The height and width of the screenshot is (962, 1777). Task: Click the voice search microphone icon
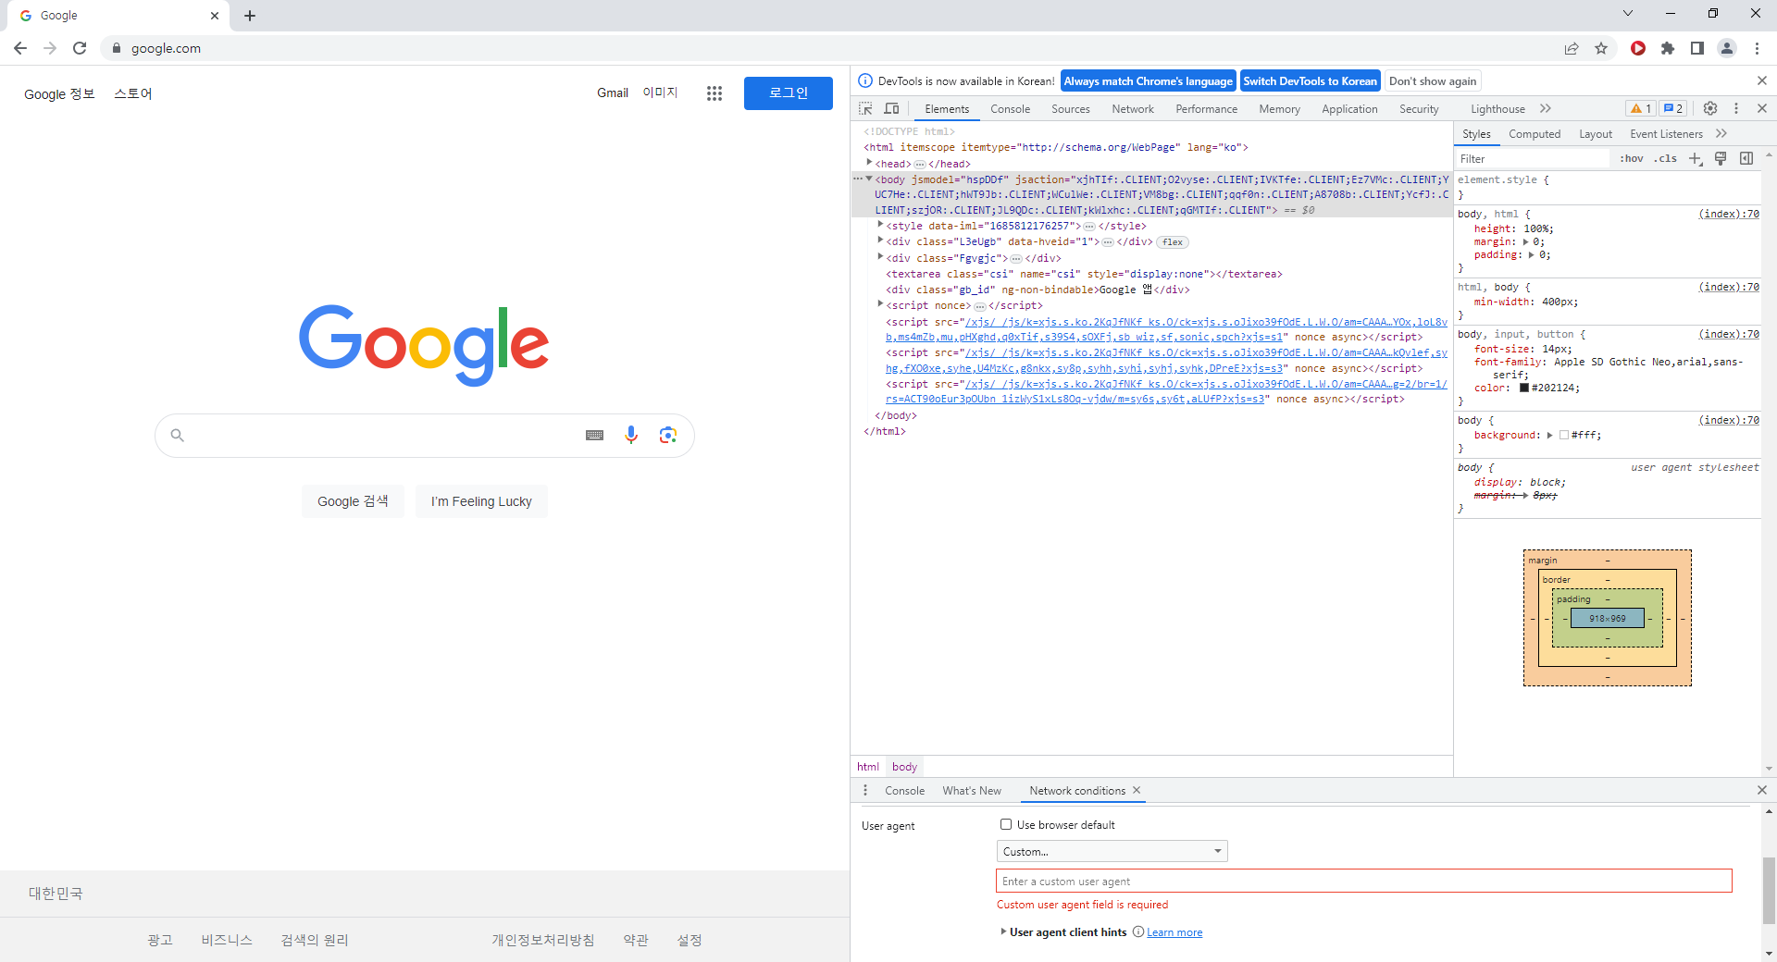point(631,435)
